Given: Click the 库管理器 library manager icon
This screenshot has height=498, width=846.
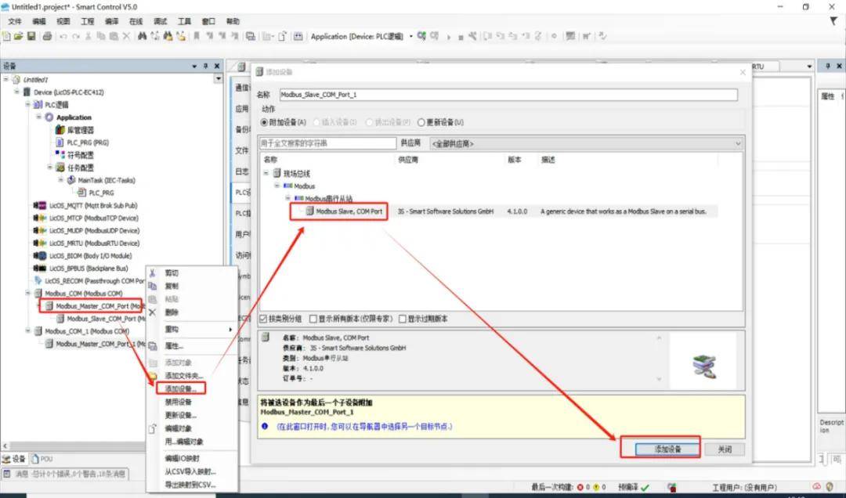Looking at the screenshot, I should [60, 130].
